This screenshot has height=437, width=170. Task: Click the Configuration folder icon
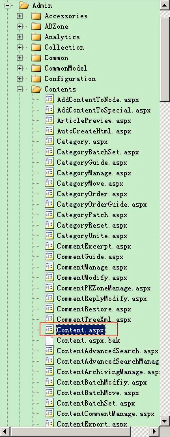coord(36,79)
